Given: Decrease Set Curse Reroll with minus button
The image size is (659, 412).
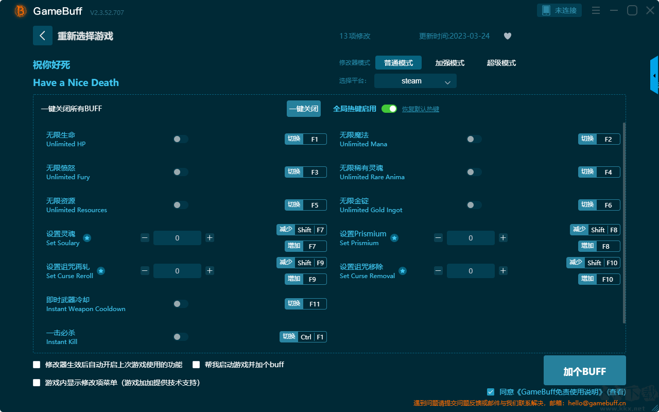Looking at the screenshot, I should pos(145,271).
